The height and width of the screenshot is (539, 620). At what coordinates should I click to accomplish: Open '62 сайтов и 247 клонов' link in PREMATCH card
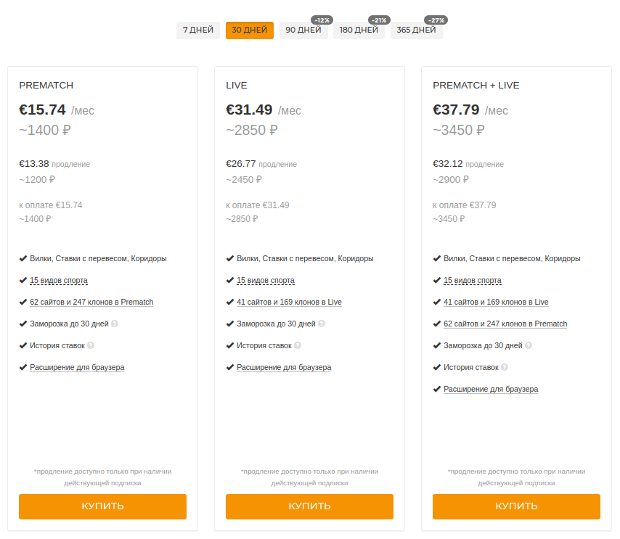click(x=91, y=303)
